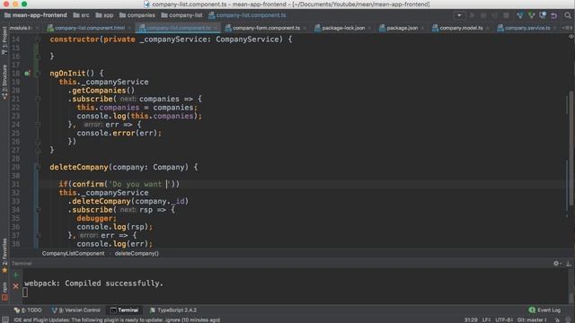Open the TODO tool window tab
This screenshot has height=323, width=575.
pyautogui.click(x=28, y=310)
